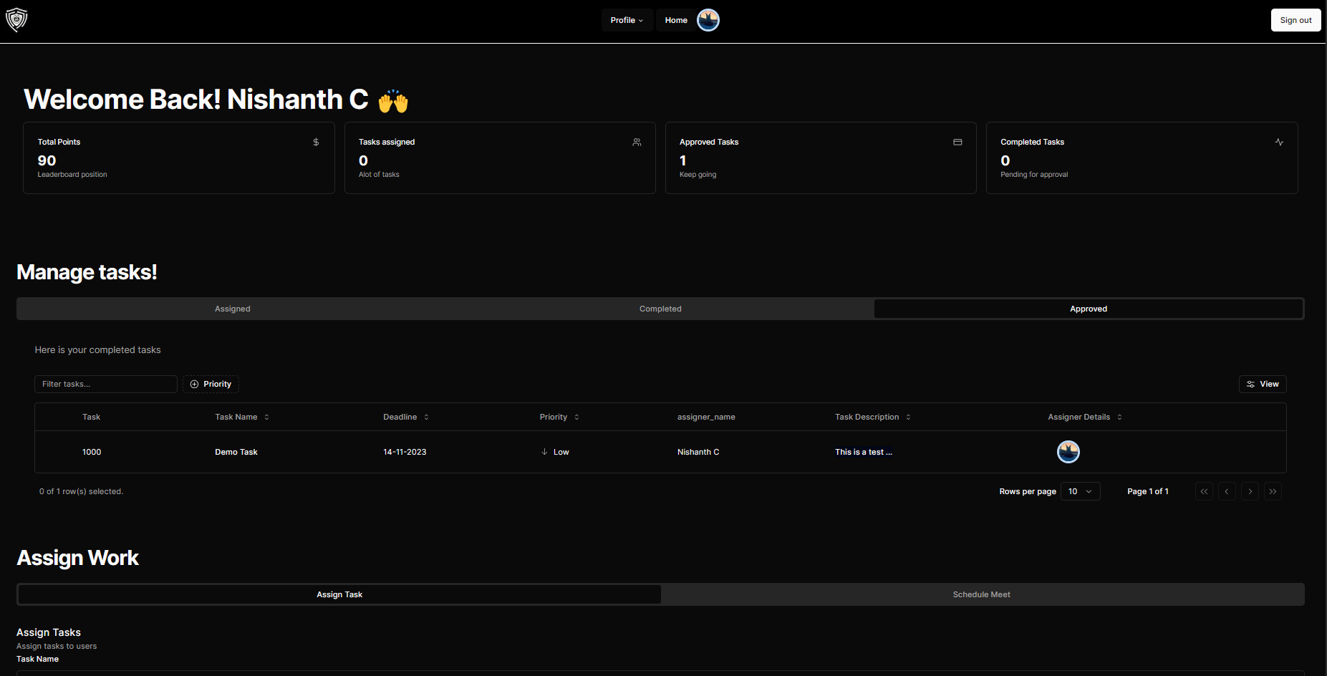Click the assigner_name column header
The height and width of the screenshot is (676, 1327).
click(x=706, y=417)
